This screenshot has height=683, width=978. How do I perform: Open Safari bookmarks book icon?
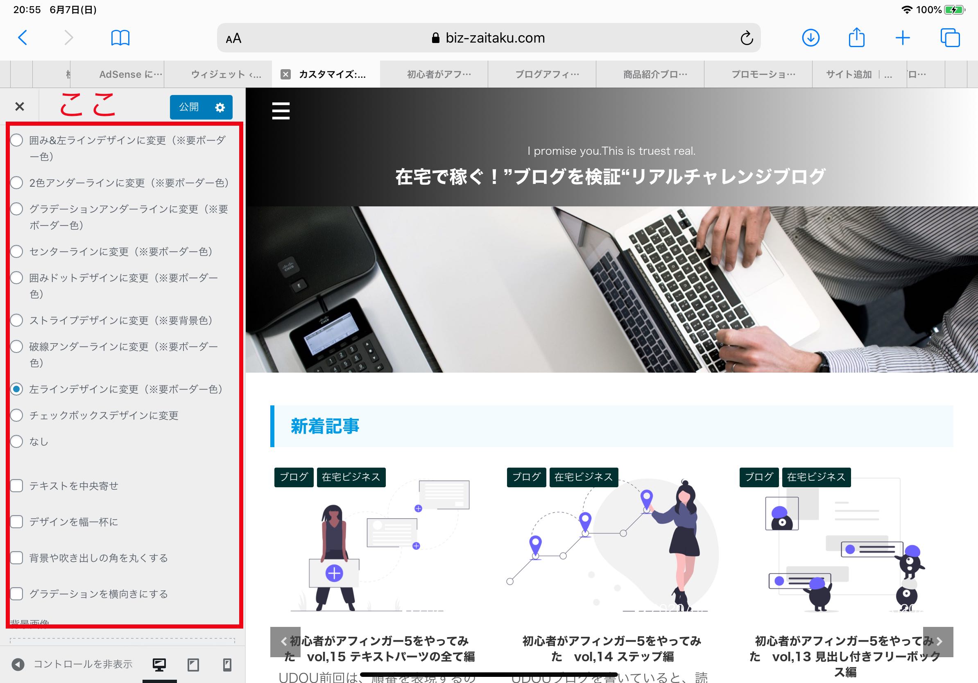coord(120,38)
